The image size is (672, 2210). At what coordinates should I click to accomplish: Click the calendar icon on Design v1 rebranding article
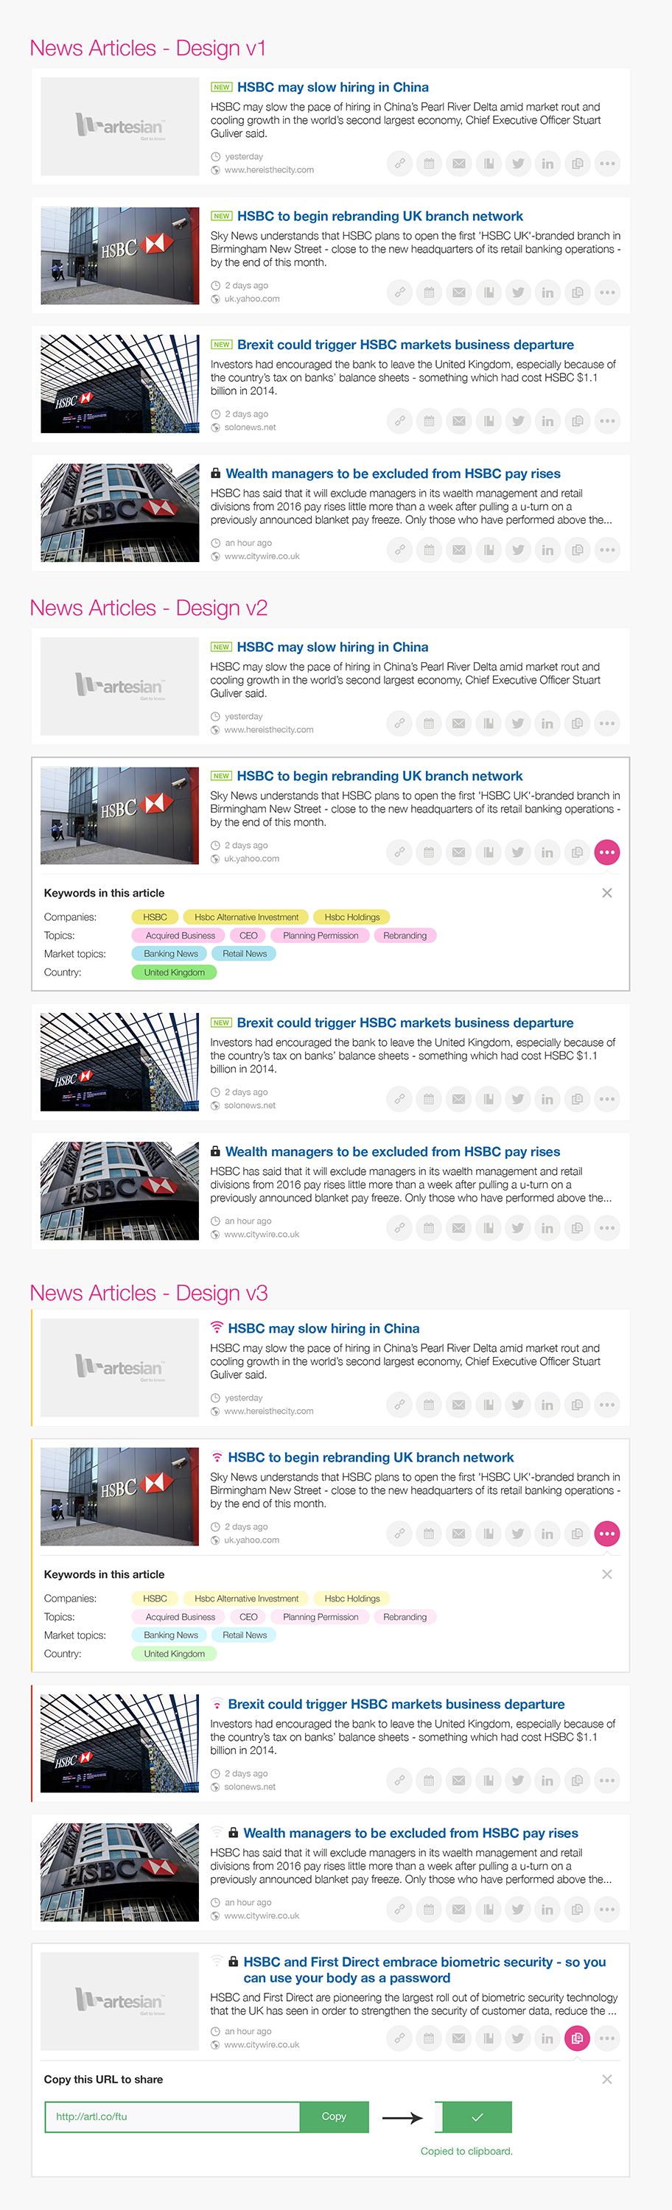click(x=429, y=292)
